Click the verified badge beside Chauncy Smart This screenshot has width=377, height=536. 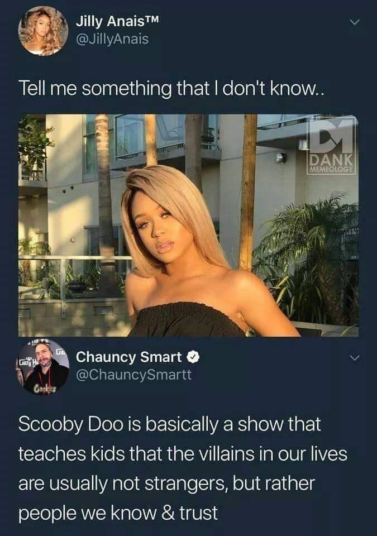193,357
